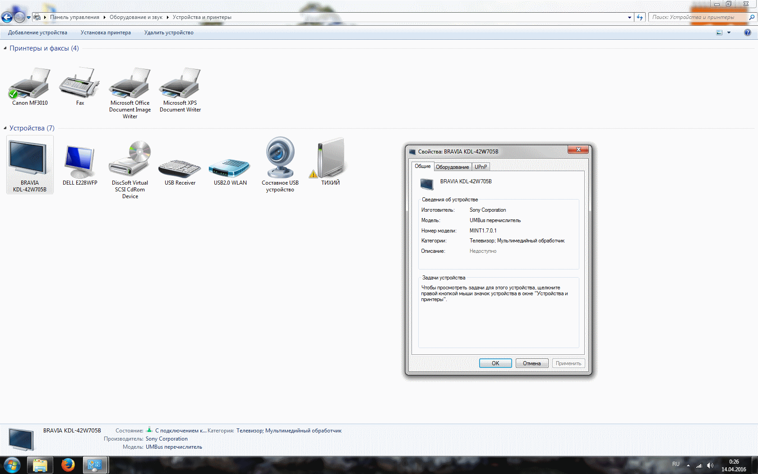Select the Canon MF3010 printer icon
This screenshot has width=758, height=474.
point(30,83)
